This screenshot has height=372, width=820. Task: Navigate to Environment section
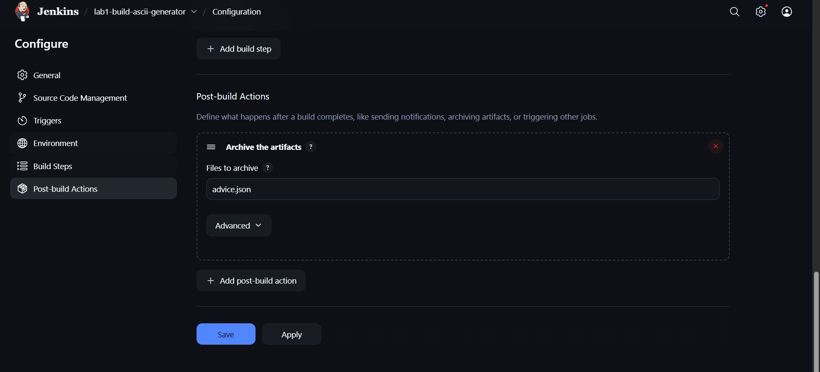56,143
